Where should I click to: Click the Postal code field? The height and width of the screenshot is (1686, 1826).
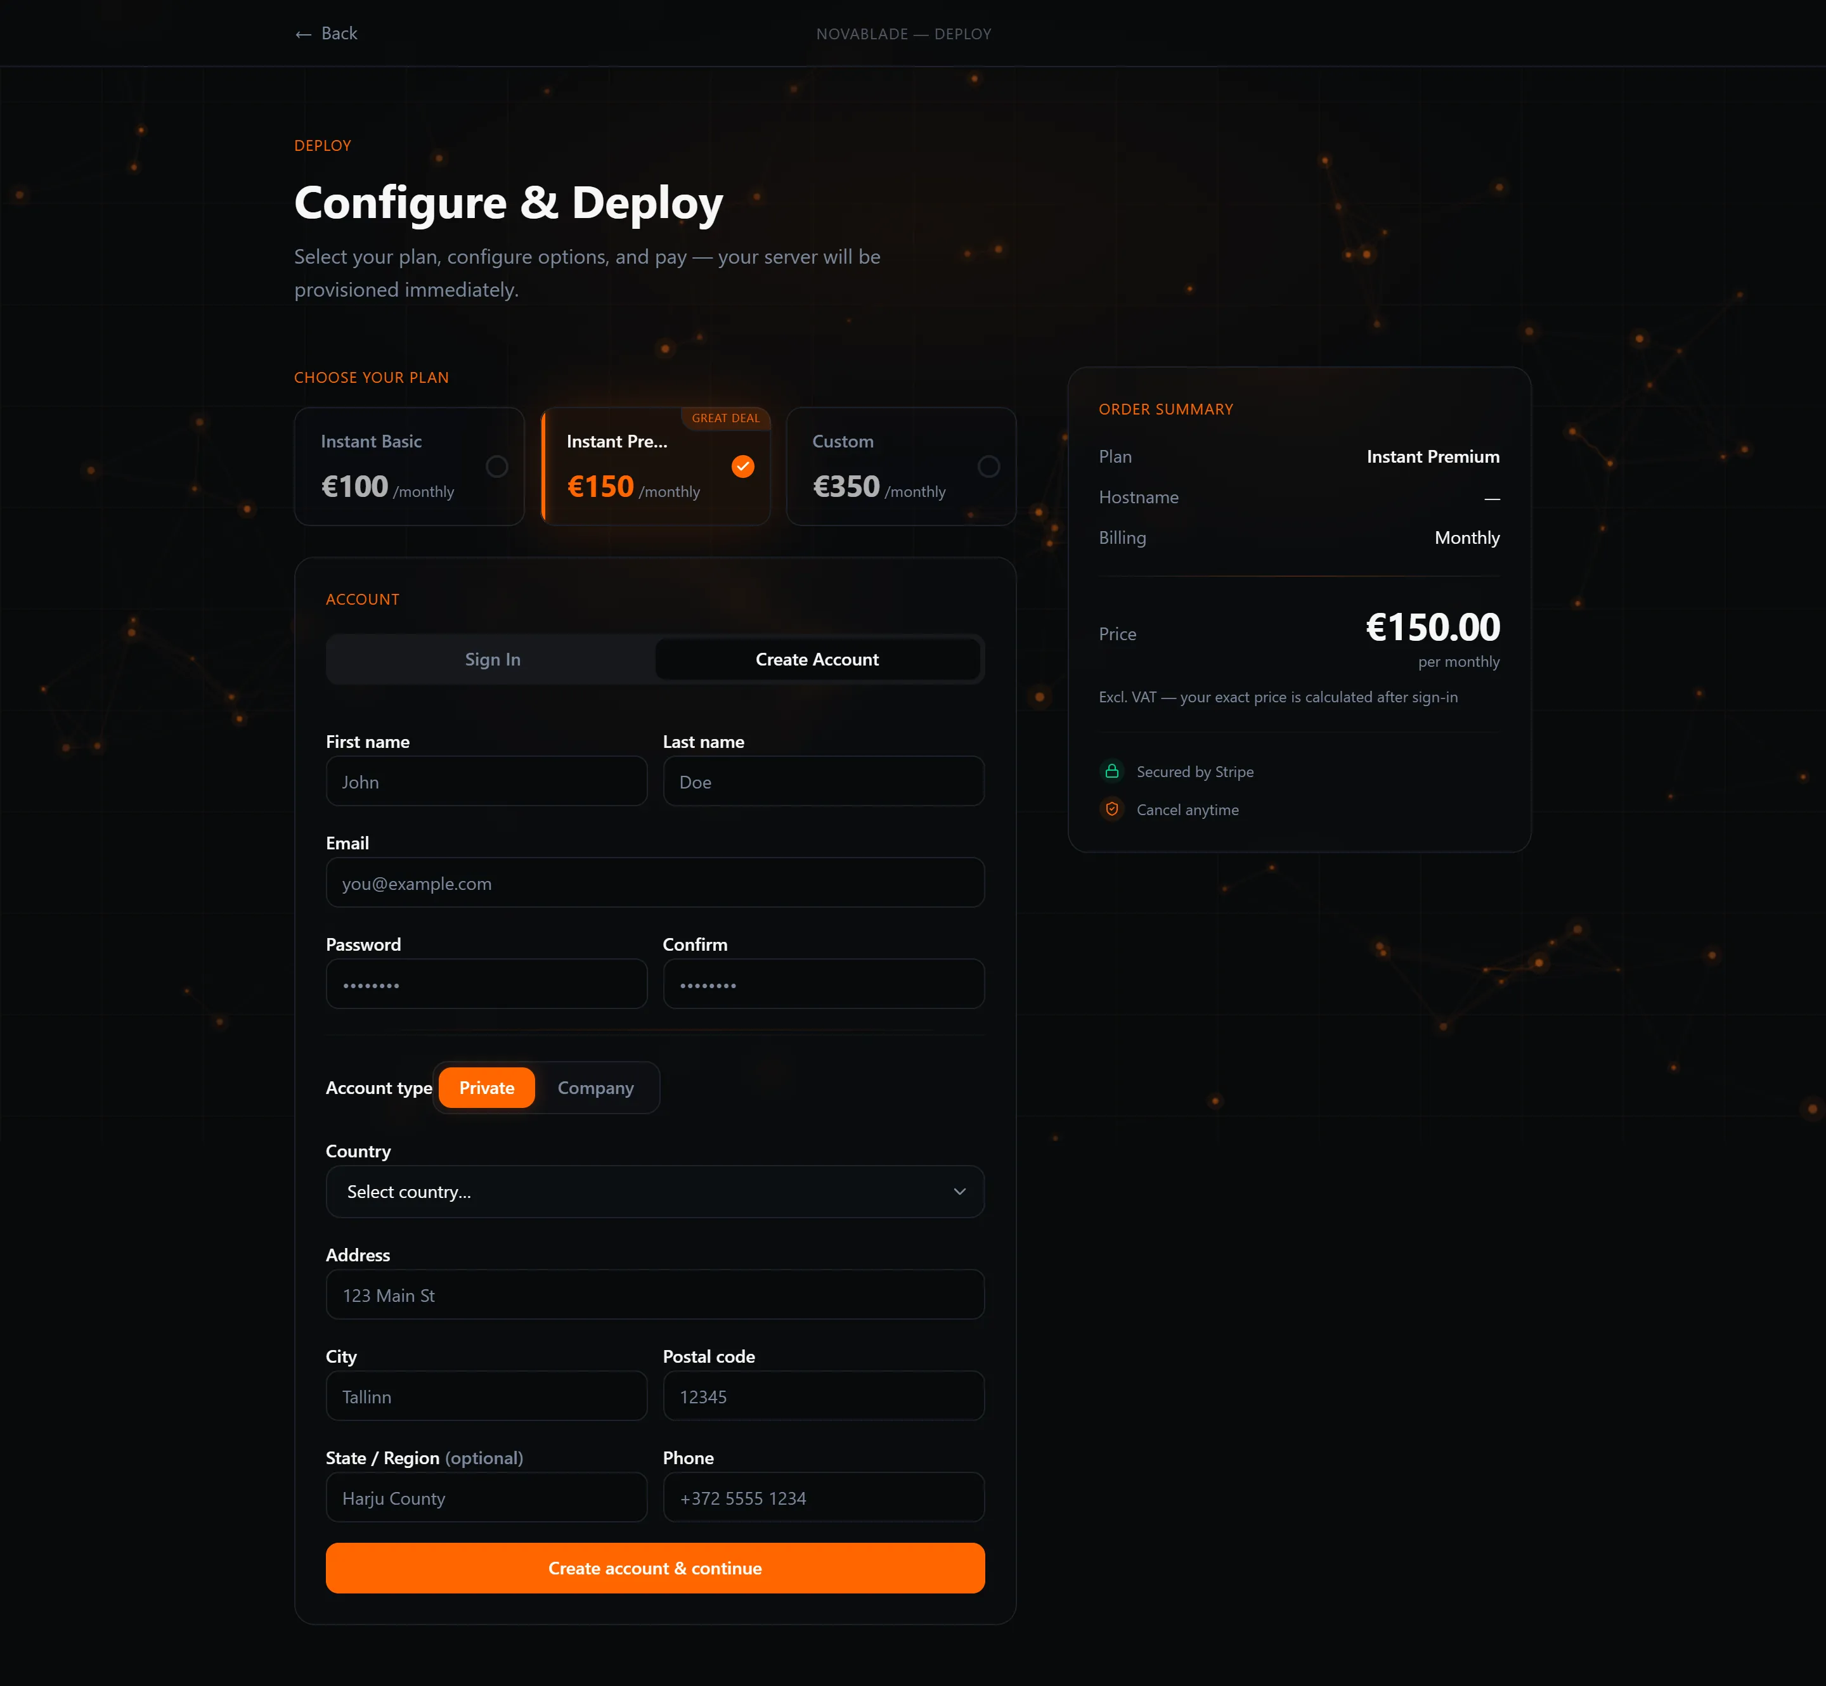[823, 1396]
